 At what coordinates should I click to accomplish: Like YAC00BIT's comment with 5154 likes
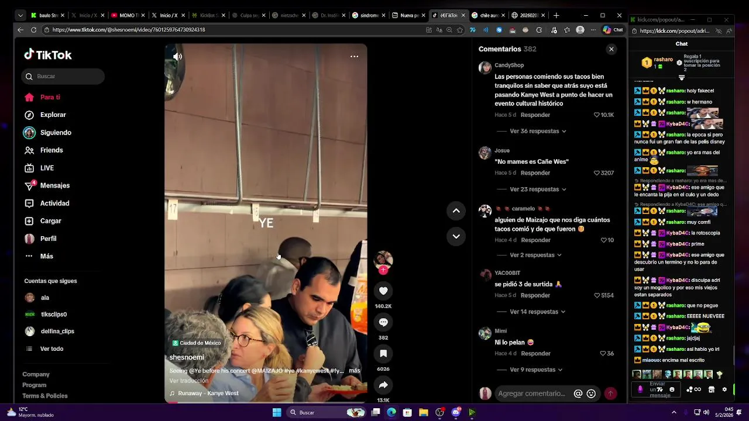(x=597, y=295)
